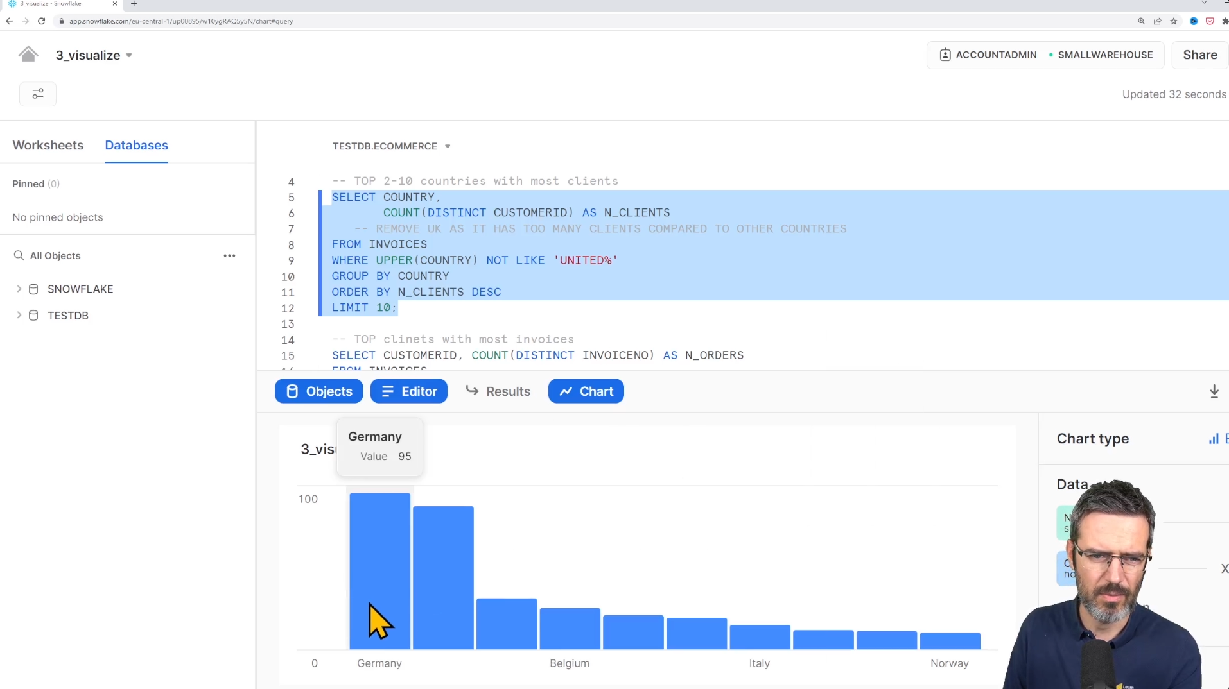1229x689 pixels.
Task: Click the Germany axis label
Action: 379,663
